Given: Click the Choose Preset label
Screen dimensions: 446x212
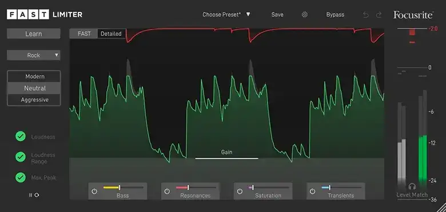Looking at the screenshot, I should (221, 14).
